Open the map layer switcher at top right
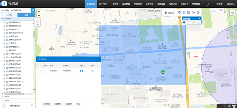 [232, 13]
